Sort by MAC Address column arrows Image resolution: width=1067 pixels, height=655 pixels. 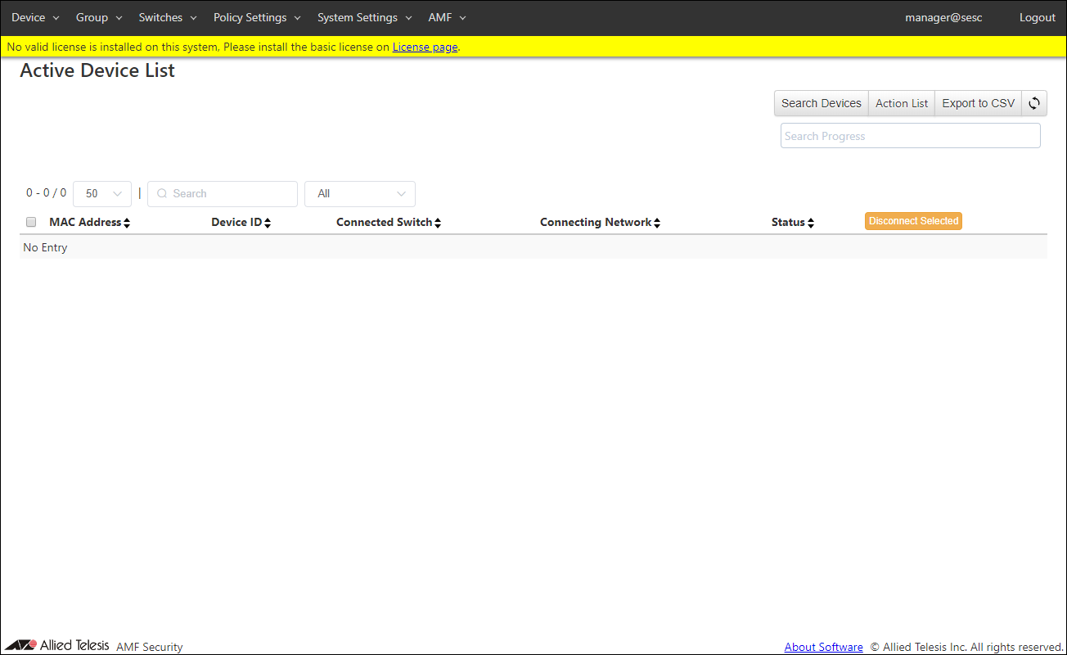(x=127, y=223)
